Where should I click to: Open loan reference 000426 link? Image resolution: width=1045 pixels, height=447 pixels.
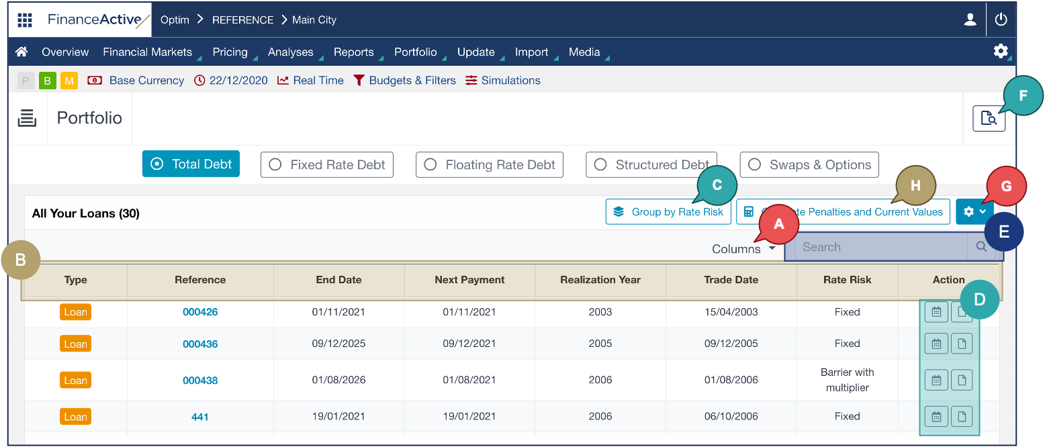200,312
